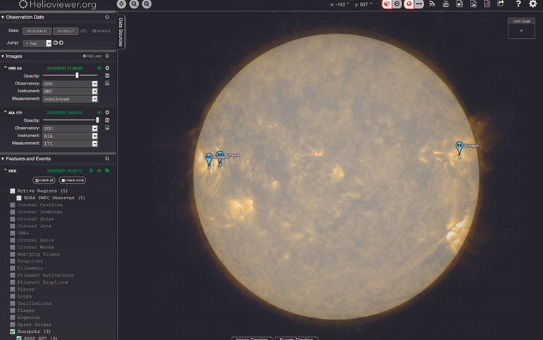Click the observation date input field
The image size is (543, 340).
tap(37, 31)
